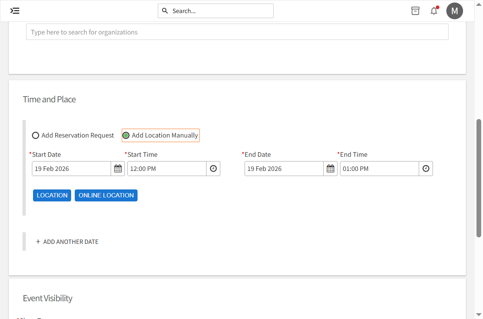Focus the top Search field
Screen dimensions: 483x319
pyautogui.click(x=216, y=11)
